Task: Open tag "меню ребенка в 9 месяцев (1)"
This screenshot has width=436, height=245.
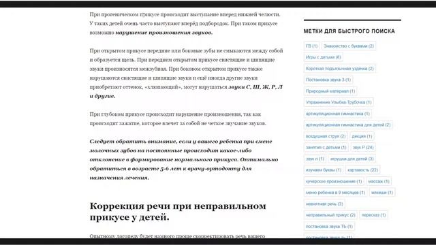Action: coord(335,192)
